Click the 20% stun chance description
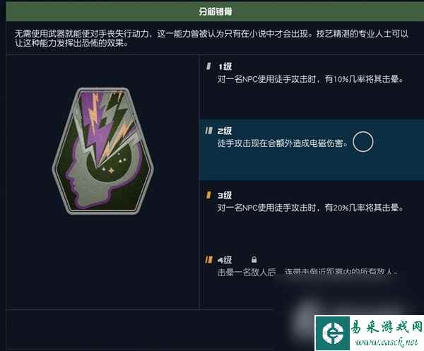The image size is (424, 351). click(x=310, y=208)
